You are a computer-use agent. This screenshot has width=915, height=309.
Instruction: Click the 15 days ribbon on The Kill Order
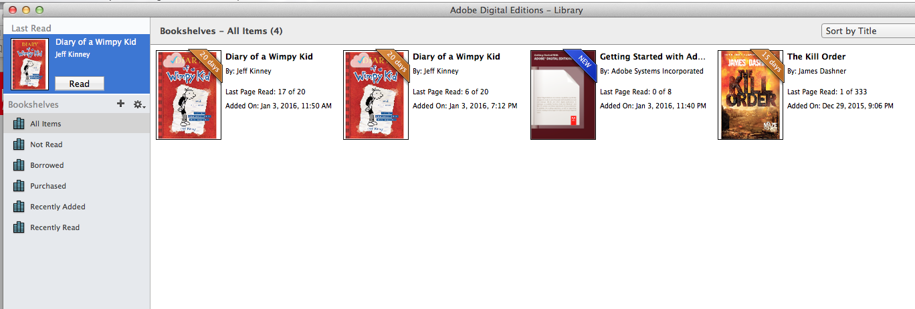tap(771, 62)
